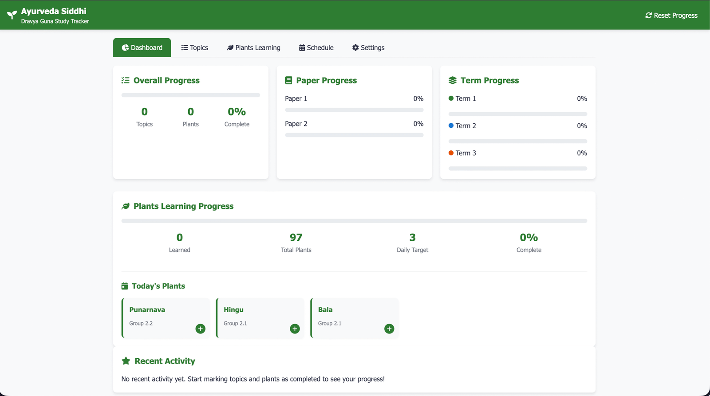Viewport: 710px width, 396px height.
Task: Switch to the Plants Learning tab
Action: 253,47
